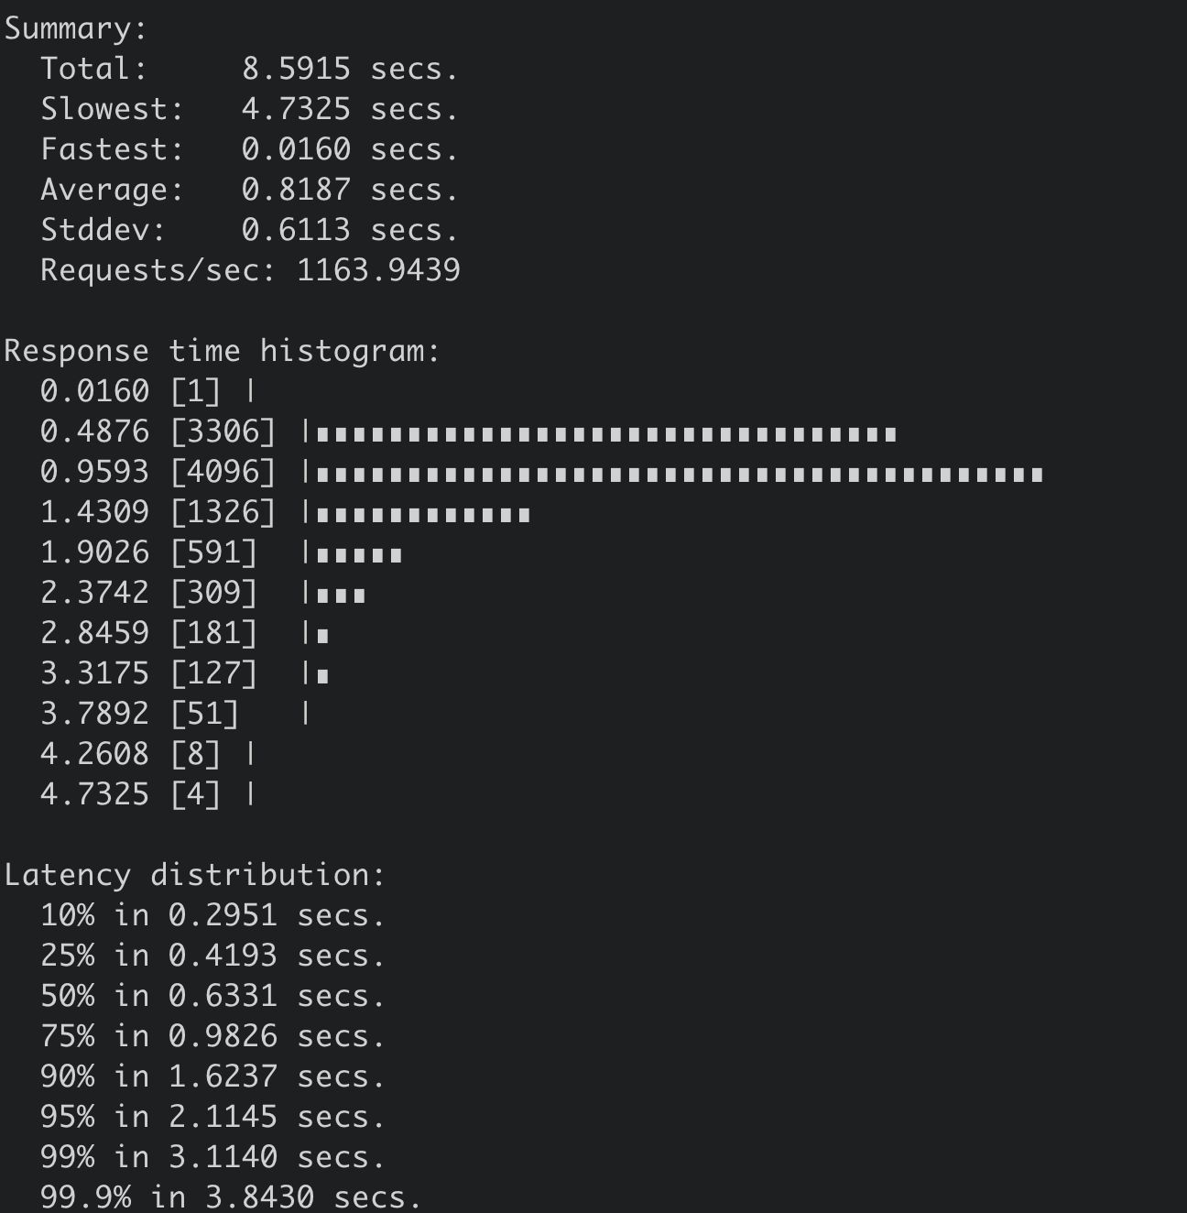Click the Fastest value 0.0160 in Summary
1187x1213 pixels.
click(x=296, y=149)
